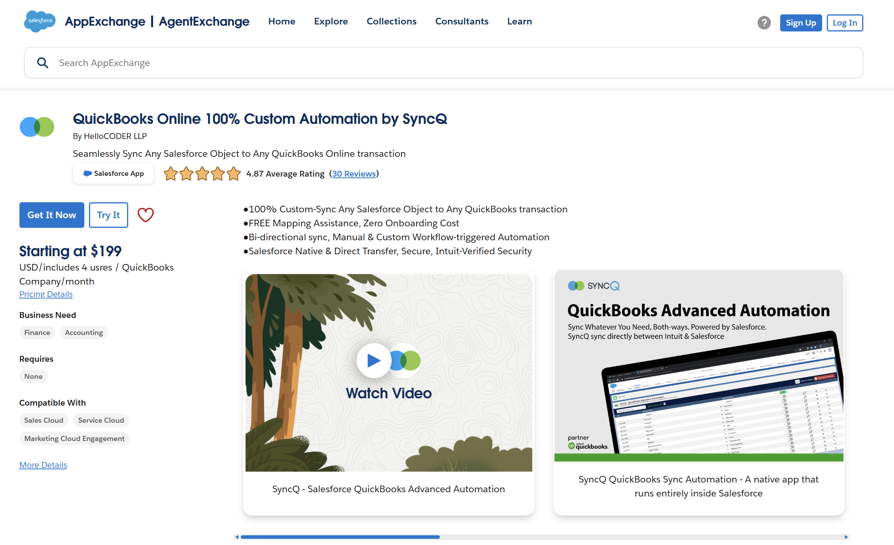Viewport: 894px width, 545px height.
Task: Focus the Search AppExchange input field
Action: [x=444, y=63]
